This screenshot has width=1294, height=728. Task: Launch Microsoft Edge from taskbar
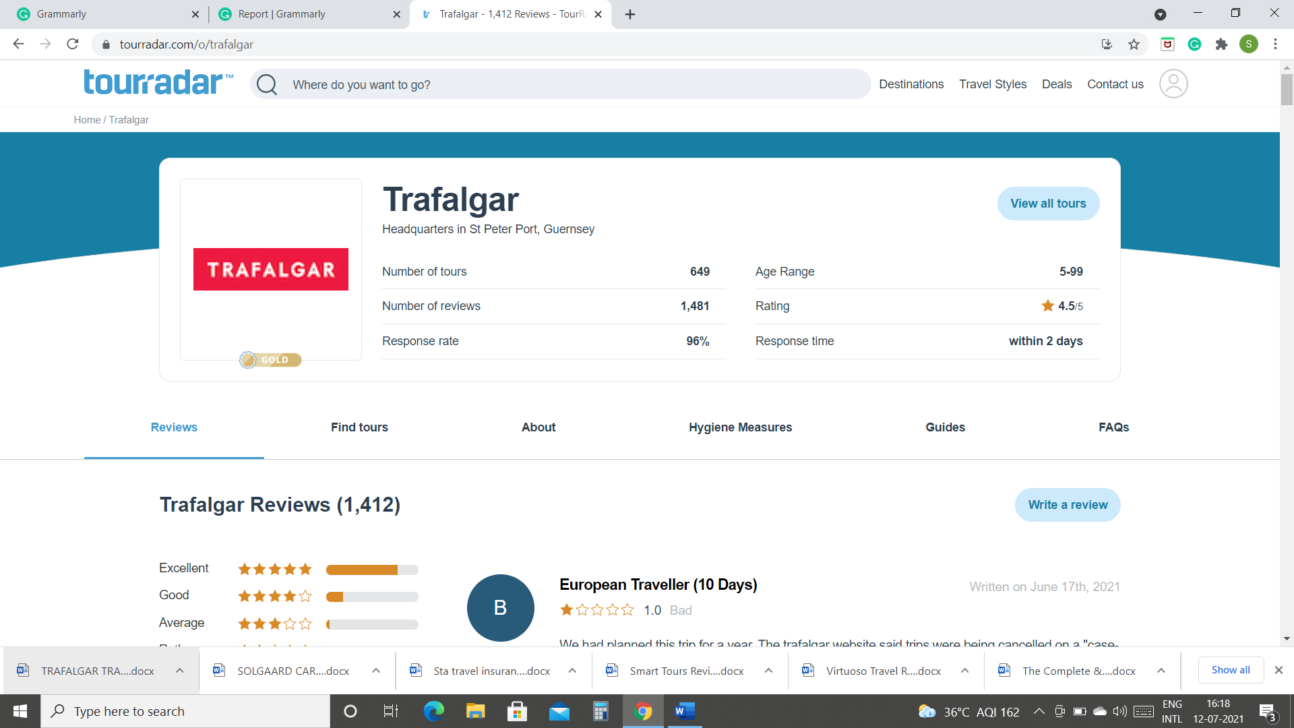coord(433,711)
